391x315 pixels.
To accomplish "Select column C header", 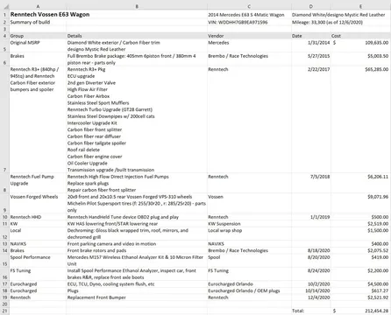I will 249,6.
